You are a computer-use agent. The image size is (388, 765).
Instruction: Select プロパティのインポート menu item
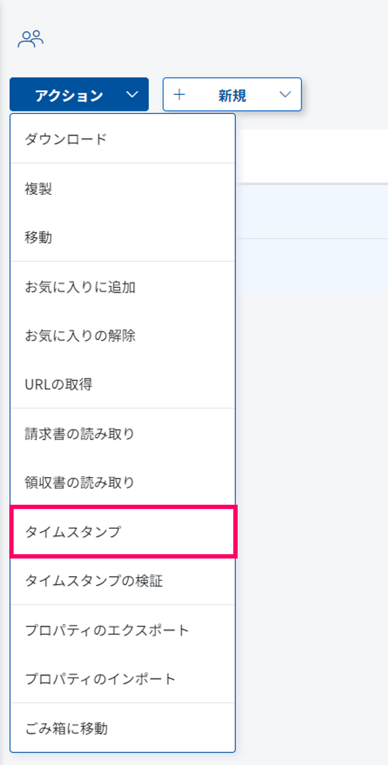[x=100, y=679]
